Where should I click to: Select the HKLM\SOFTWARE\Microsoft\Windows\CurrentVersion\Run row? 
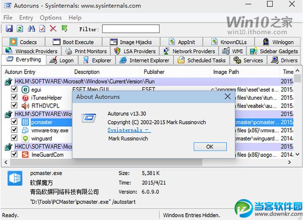point(148,82)
